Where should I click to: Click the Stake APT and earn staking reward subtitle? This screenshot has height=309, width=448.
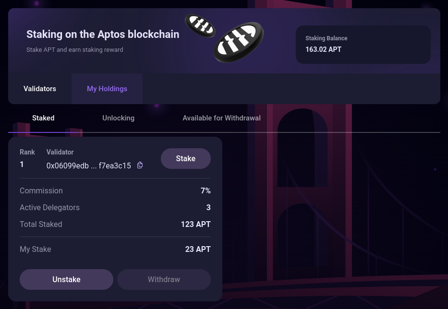point(74,50)
